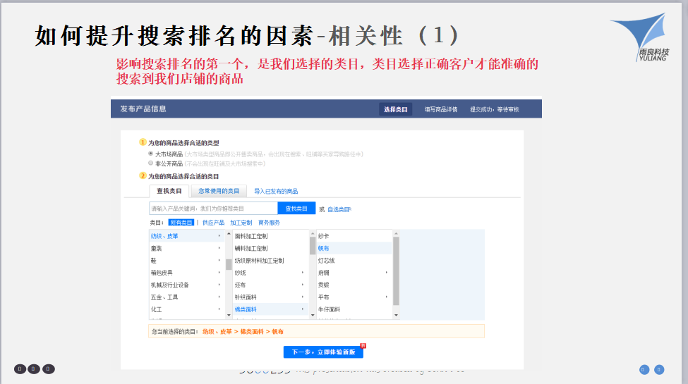This screenshot has height=384, width=688.
Task: Expand the 府绸 item arrow
Action: [x=387, y=273]
